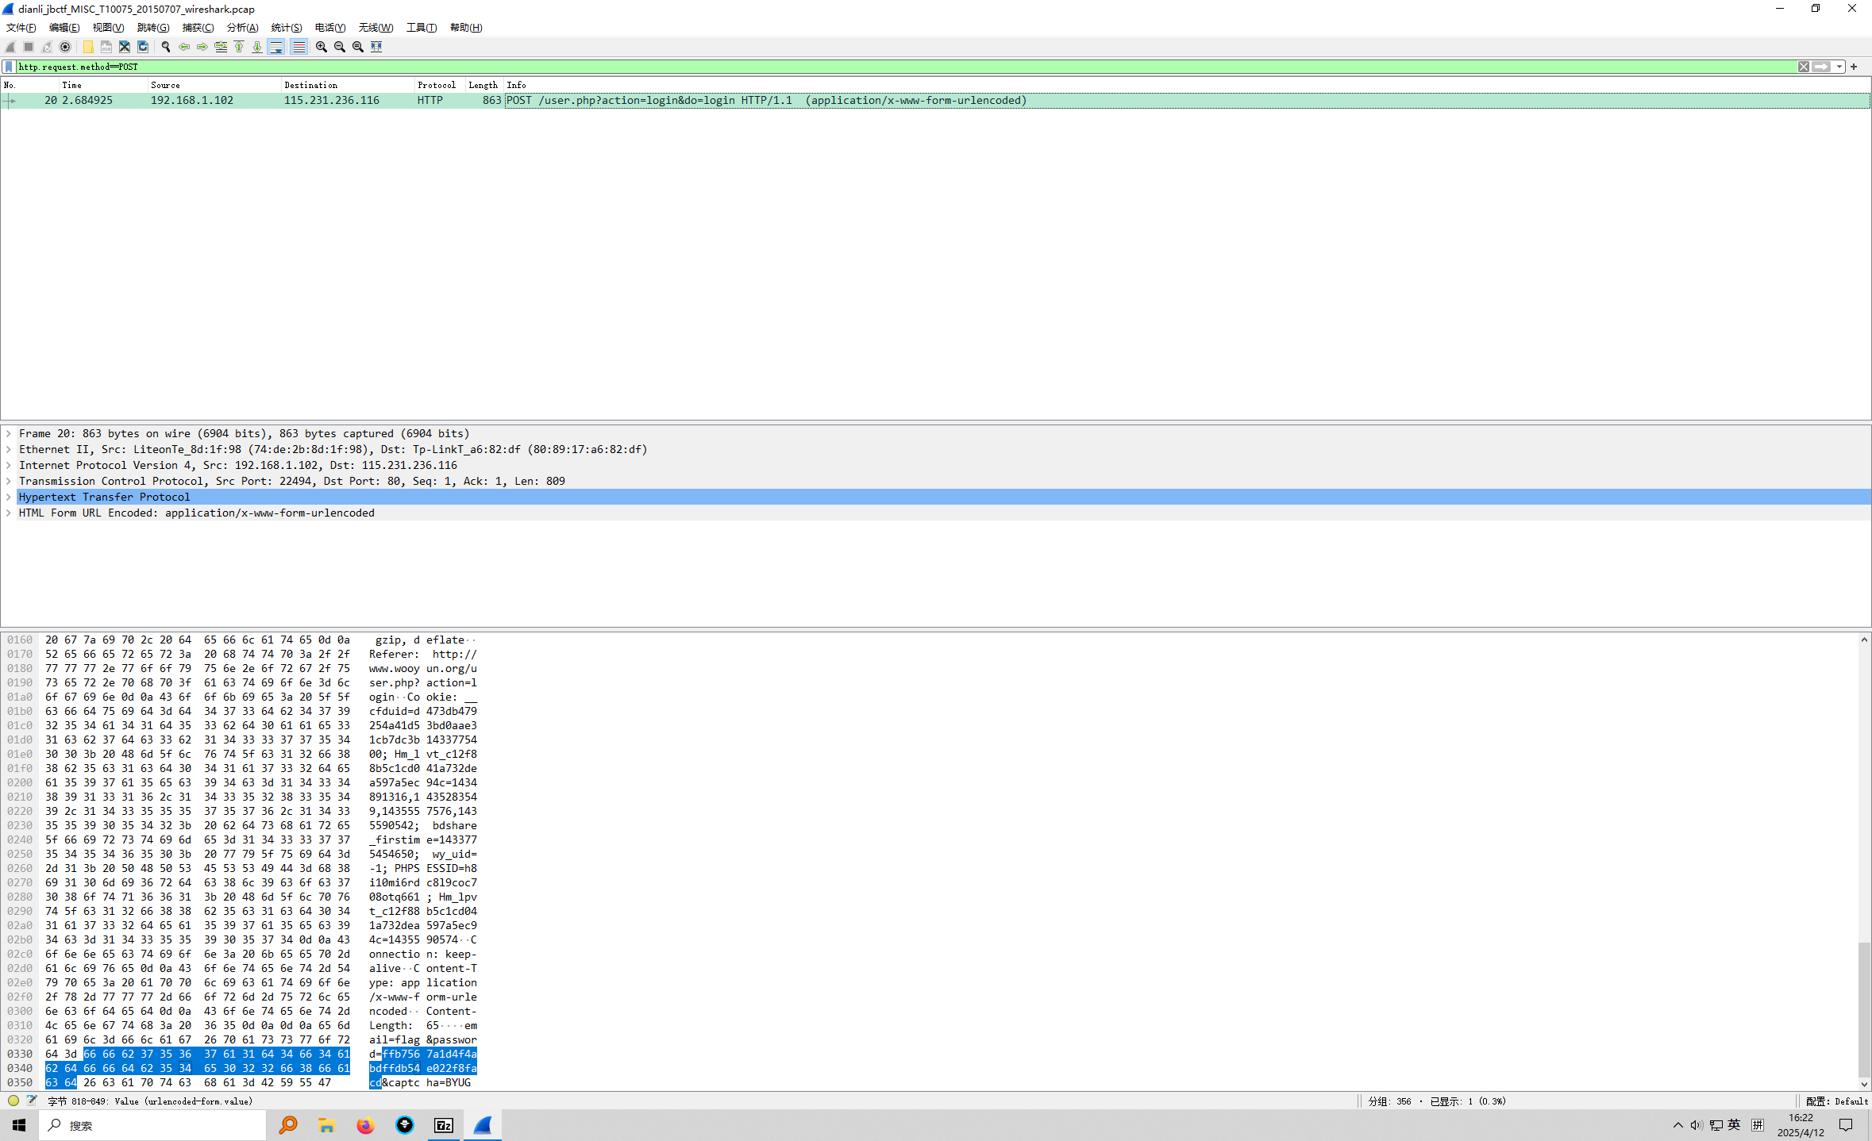Screen dimensions: 1872x1141
Task: Go to the first packet using the up-arrow icon
Action: tap(240, 47)
